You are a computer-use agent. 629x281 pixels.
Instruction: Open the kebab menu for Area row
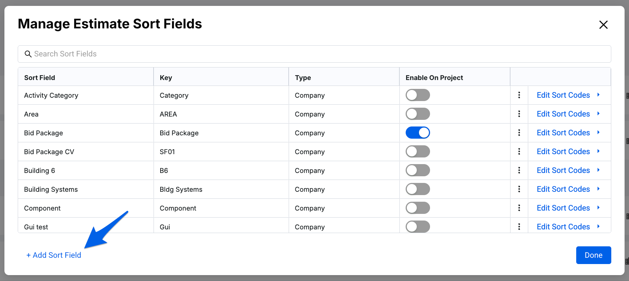[x=519, y=114]
